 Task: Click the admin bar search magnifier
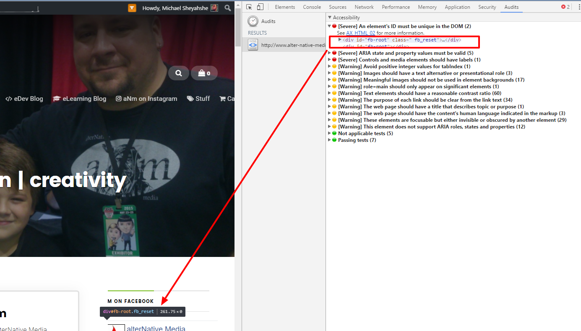pyautogui.click(x=228, y=8)
